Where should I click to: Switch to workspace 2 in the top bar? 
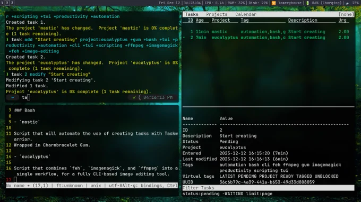[7, 3]
